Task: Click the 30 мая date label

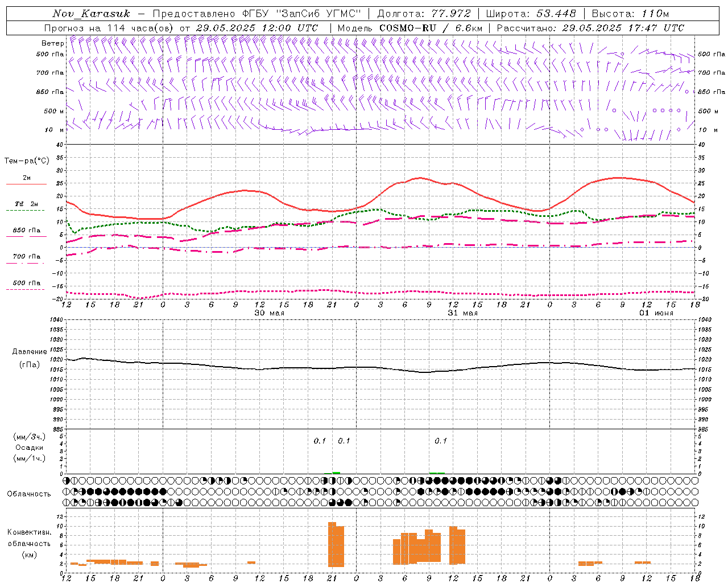Action: (270, 313)
